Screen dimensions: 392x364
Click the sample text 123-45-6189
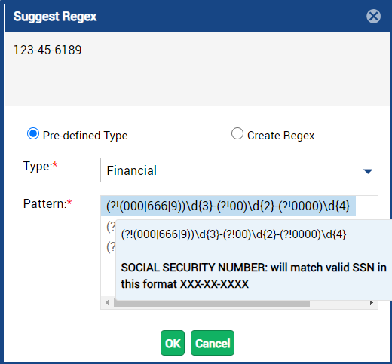pos(47,50)
